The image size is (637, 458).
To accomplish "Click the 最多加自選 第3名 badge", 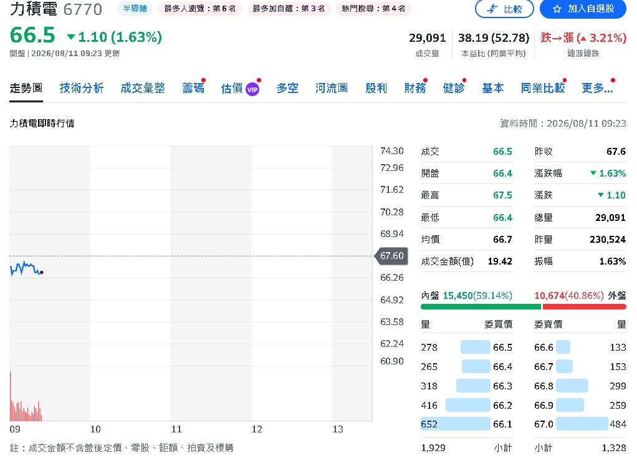I will (x=289, y=9).
